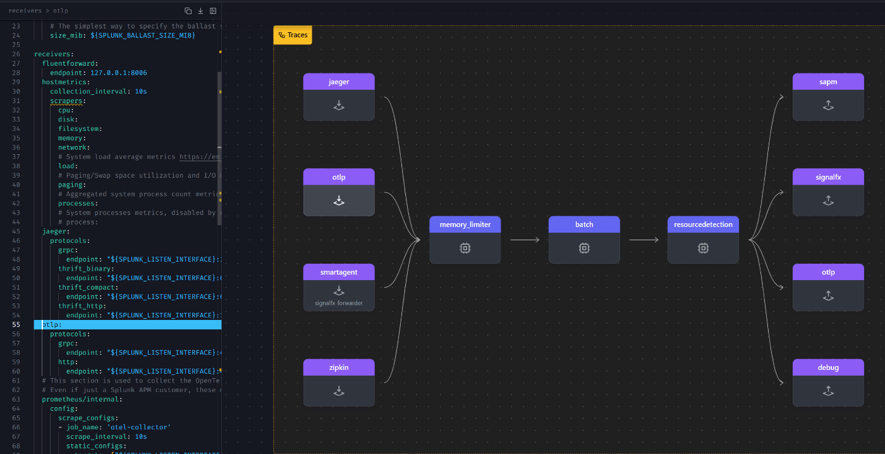The image size is (885, 454).
Task: Select the sapm exporter node
Action: click(x=828, y=97)
